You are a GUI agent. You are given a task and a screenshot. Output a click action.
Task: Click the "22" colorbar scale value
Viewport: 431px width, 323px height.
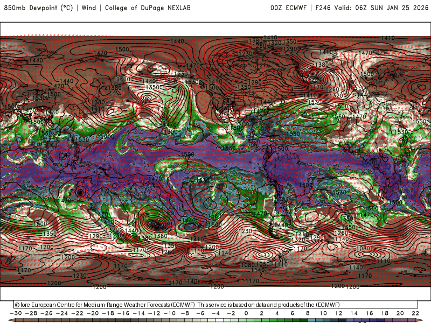pyautogui.click(x=415, y=313)
